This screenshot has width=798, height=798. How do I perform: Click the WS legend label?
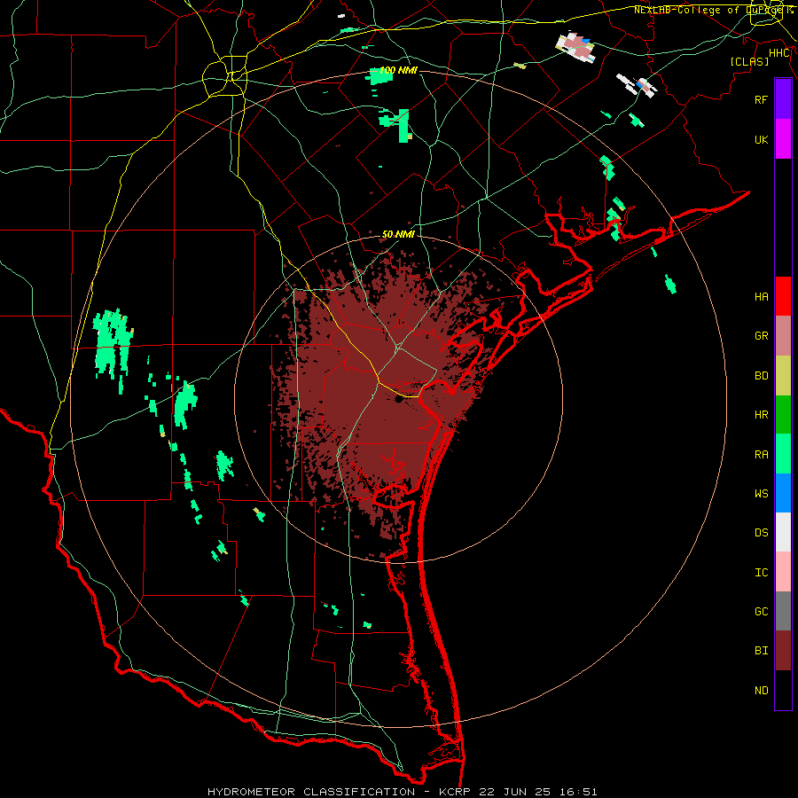(761, 493)
